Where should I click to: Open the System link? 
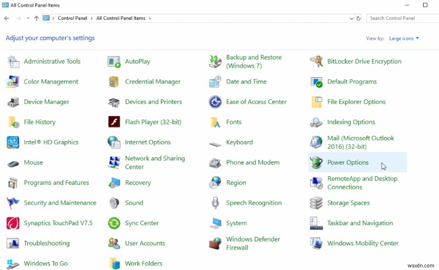click(237, 223)
